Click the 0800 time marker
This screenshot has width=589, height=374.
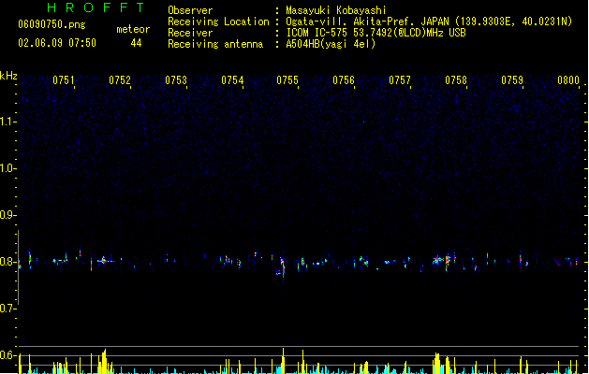(568, 80)
